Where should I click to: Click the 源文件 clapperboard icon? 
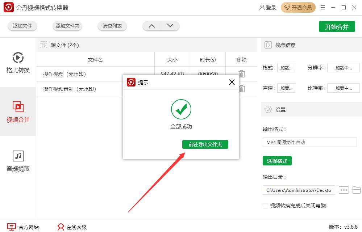(43, 45)
